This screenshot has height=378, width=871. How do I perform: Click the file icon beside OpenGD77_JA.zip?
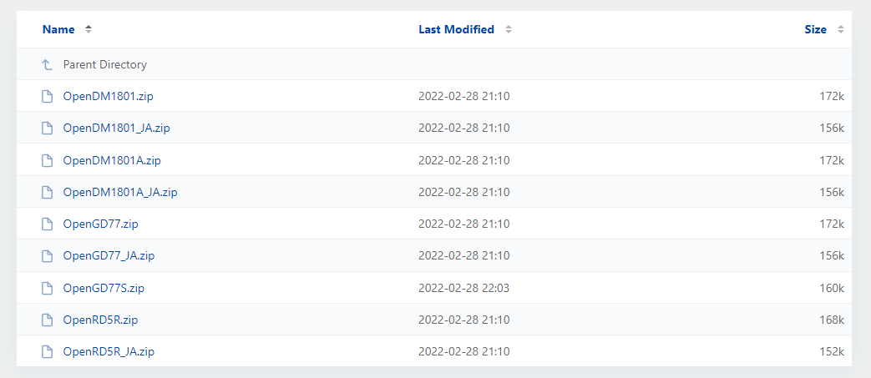tap(48, 256)
